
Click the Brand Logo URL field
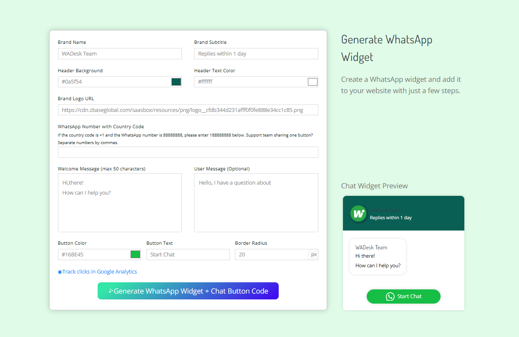tap(188, 109)
